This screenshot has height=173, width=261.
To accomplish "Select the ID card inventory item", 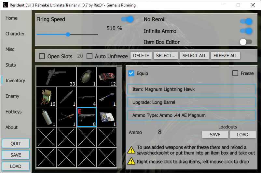I will click(106, 117).
